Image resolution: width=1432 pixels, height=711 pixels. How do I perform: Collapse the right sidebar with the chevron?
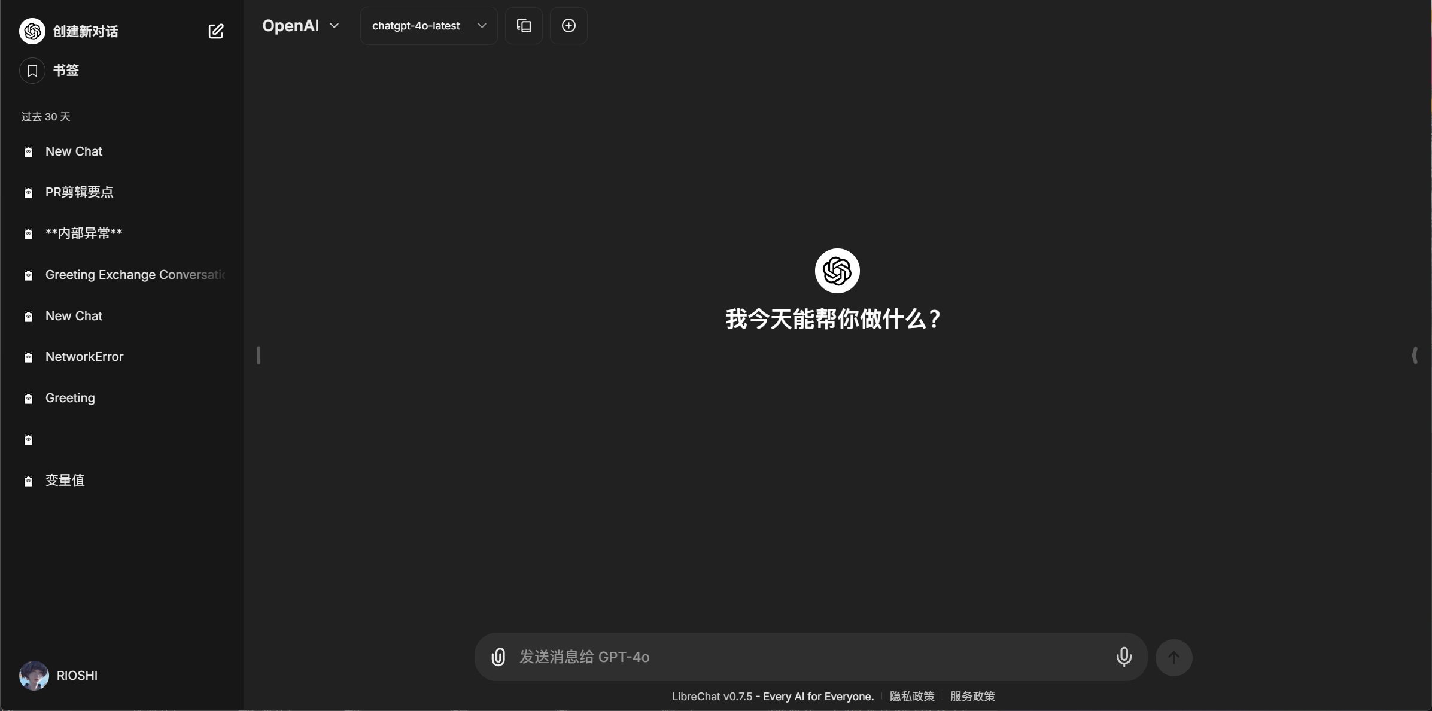point(1415,355)
